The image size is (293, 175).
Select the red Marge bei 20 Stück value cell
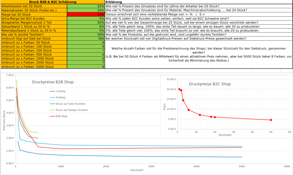[x=86, y=14]
